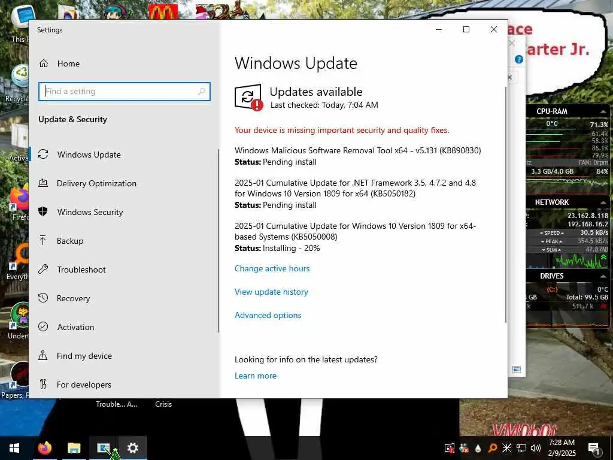Click the taskbar app left of Settings gear

coord(104,448)
